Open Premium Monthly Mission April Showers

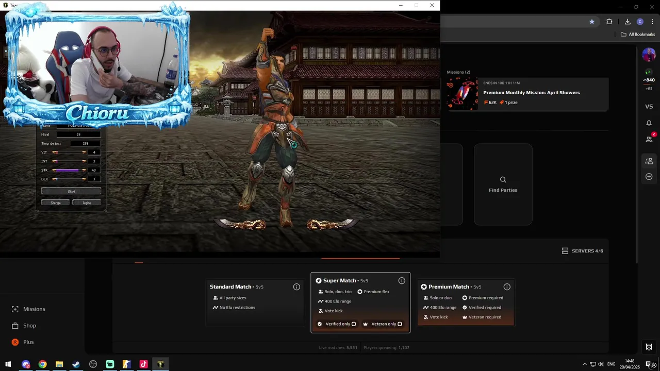(527, 94)
